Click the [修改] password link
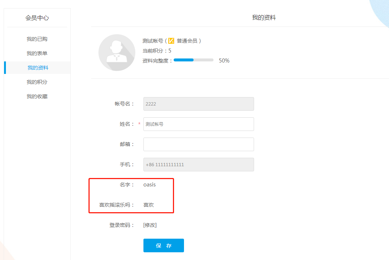The image size is (389, 260). pyautogui.click(x=150, y=225)
